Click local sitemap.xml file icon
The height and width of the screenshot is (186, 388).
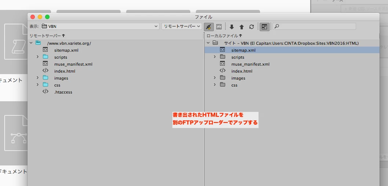(x=222, y=50)
